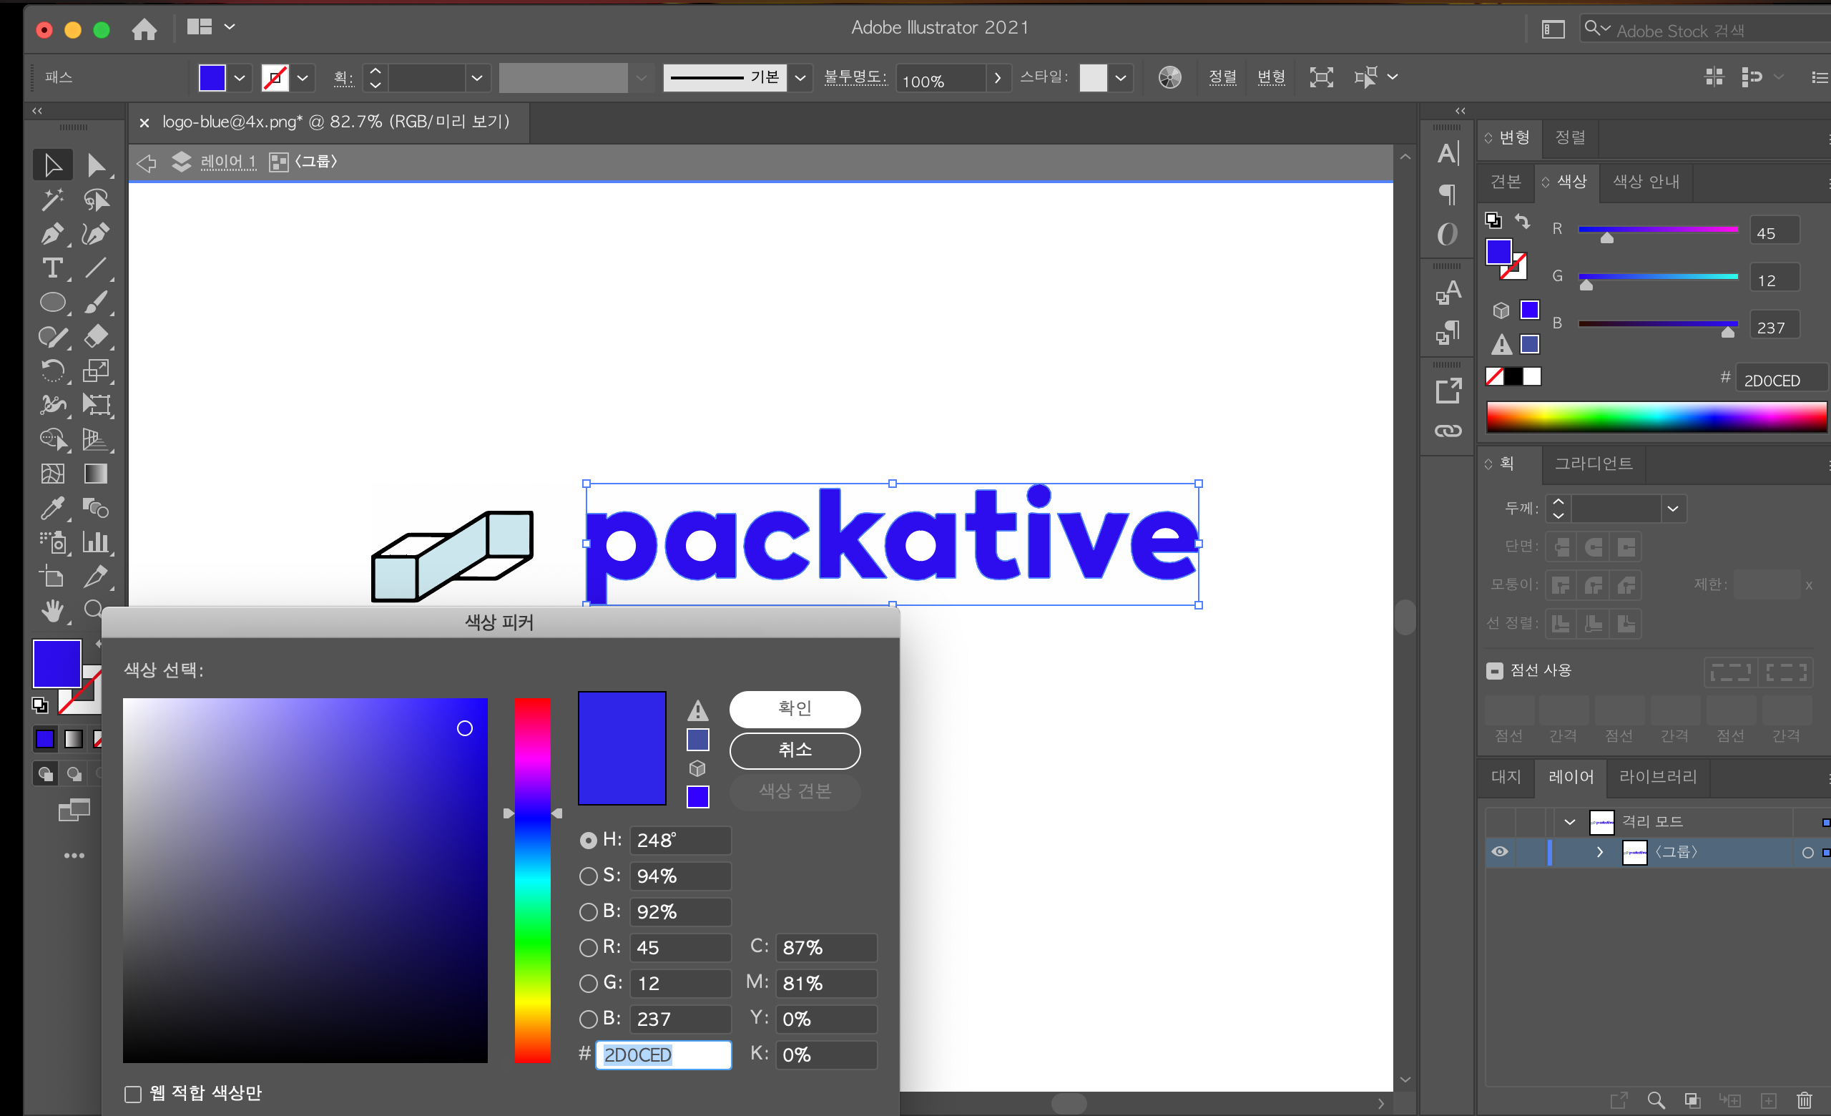Select the R red radio button
Image resolution: width=1831 pixels, height=1116 pixels.
[x=588, y=947]
